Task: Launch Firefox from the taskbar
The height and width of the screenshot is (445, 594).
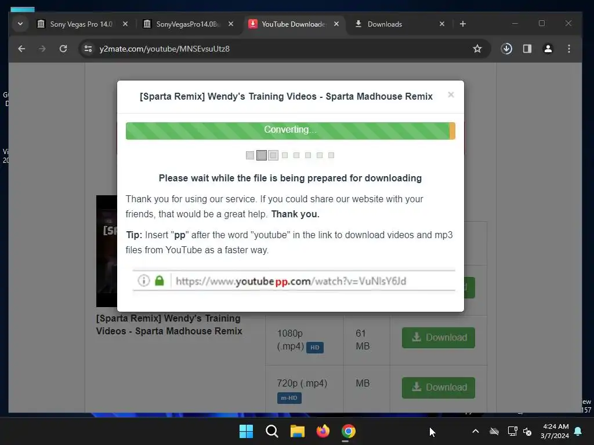Action: pyautogui.click(x=323, y=431)
